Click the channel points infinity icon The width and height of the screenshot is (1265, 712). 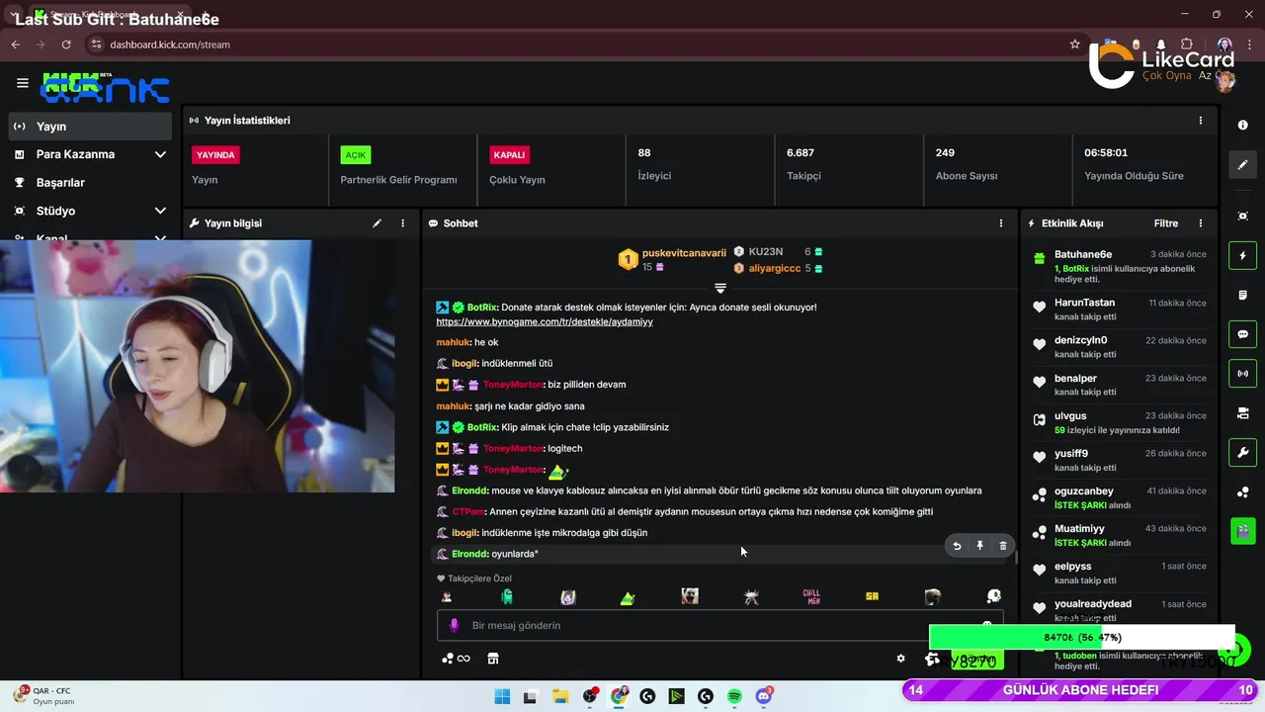pos(456,659)
